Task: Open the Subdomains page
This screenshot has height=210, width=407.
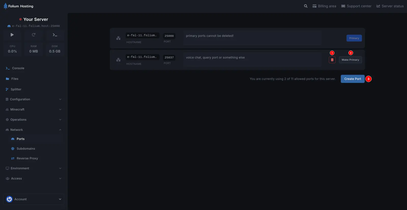Action: (26, 149)
